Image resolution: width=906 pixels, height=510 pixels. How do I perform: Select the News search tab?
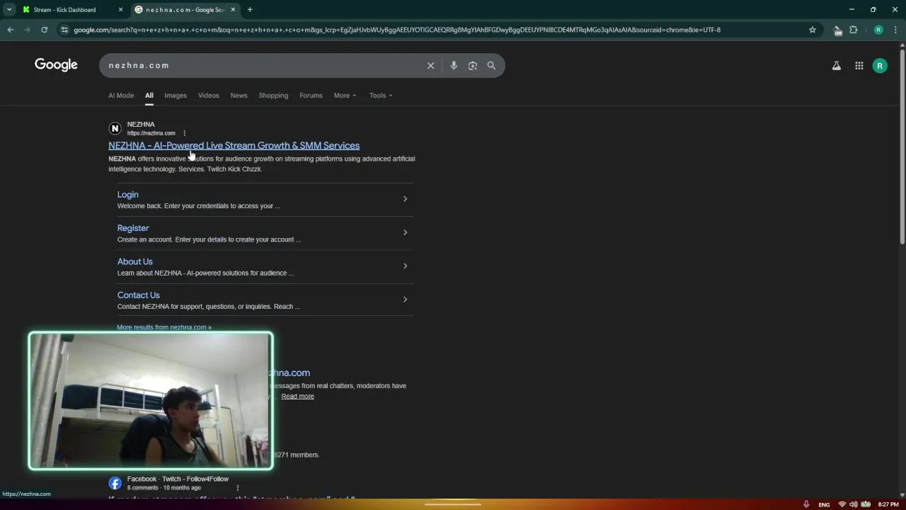click(239, 96)
